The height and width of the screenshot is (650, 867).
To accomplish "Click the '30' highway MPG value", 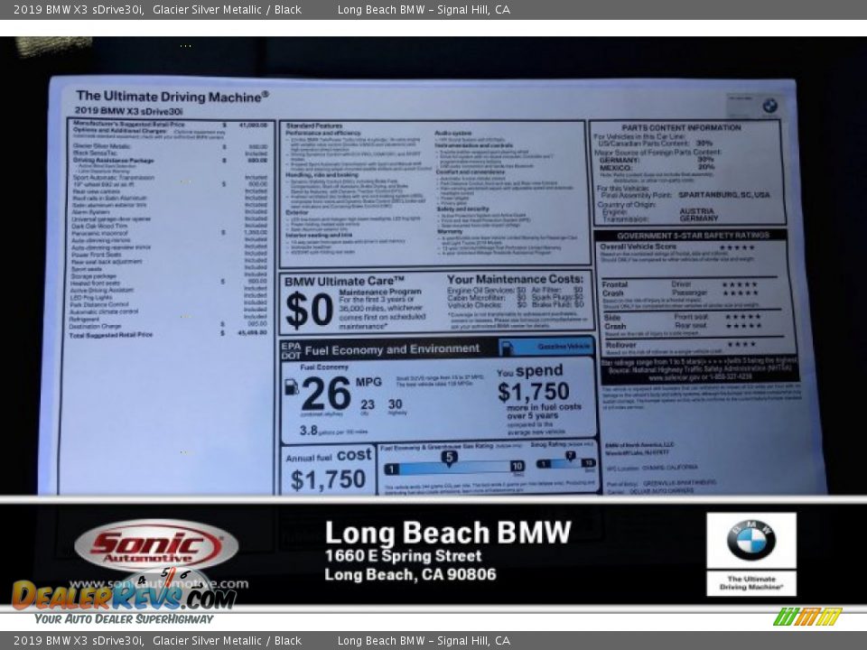I will click(395, 404).
